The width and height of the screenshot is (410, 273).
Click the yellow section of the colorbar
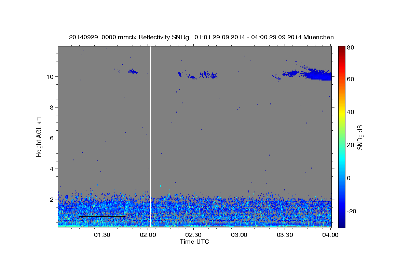[x=342, y=113]
